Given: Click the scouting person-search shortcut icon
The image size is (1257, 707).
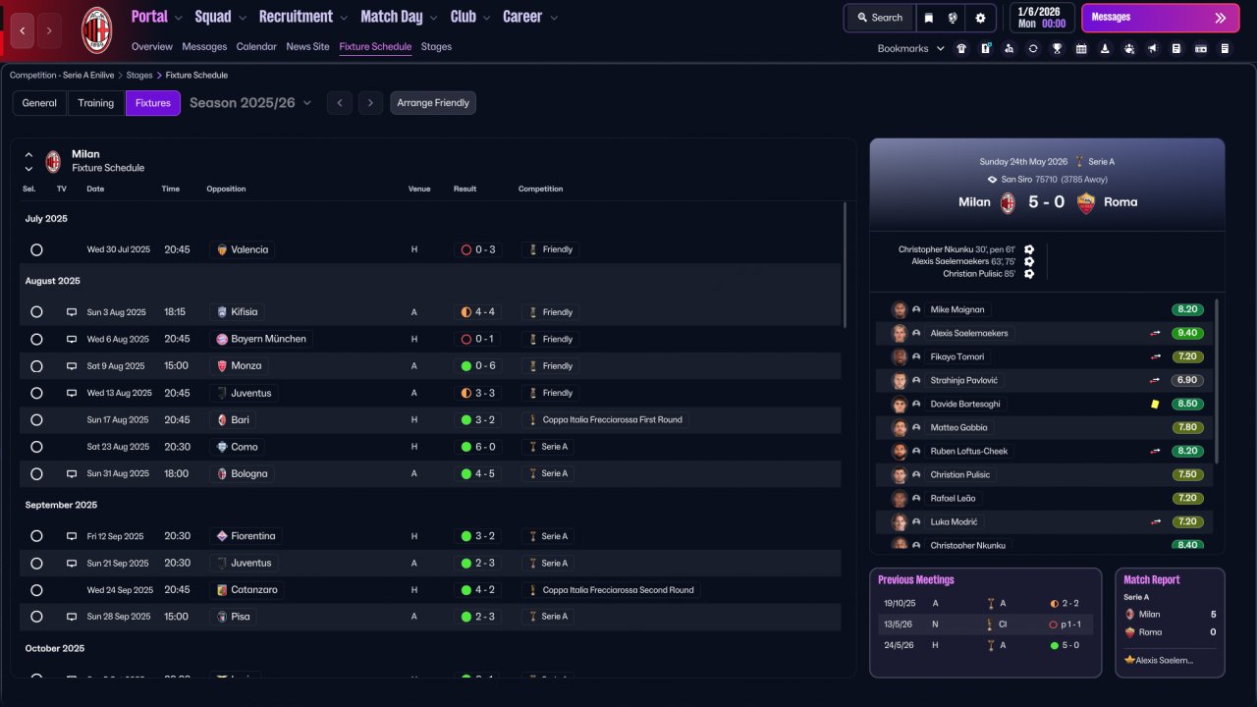Looking at the screenshot, I should (x=1010, y=48).
